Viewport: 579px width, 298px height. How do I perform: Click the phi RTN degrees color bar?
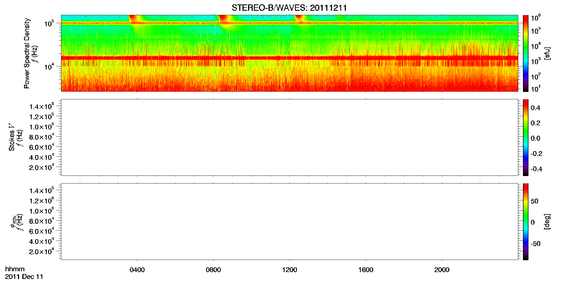(x=526, y=222)
